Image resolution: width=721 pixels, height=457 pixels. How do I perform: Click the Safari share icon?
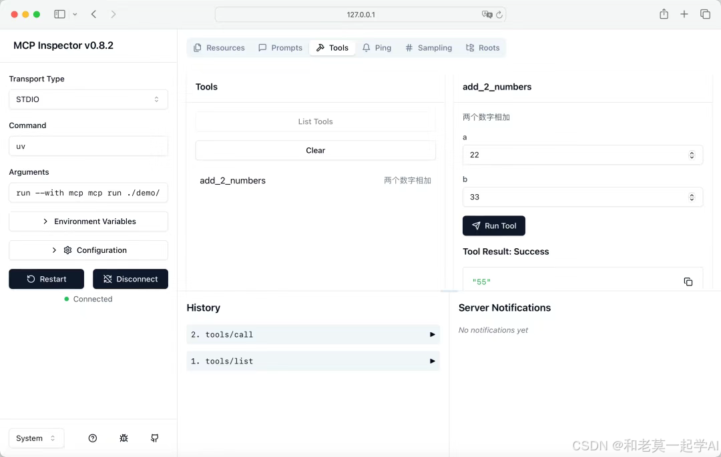pos(664,14)
